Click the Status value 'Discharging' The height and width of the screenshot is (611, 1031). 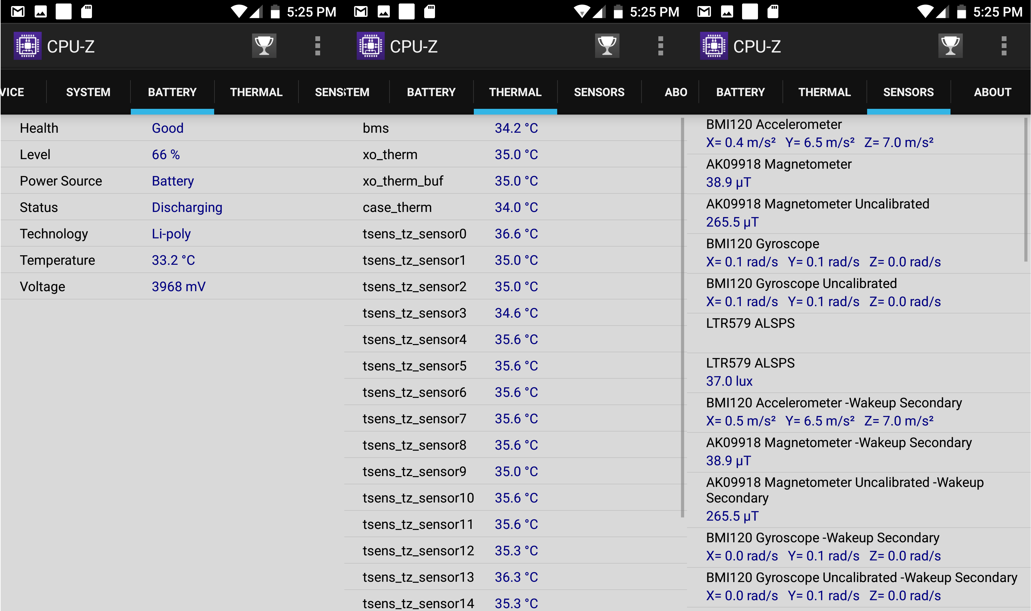[187, 207]
